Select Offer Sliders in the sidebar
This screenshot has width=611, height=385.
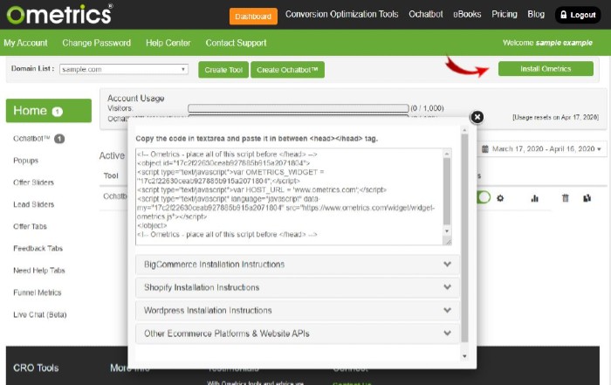click(x=33, y=182)
